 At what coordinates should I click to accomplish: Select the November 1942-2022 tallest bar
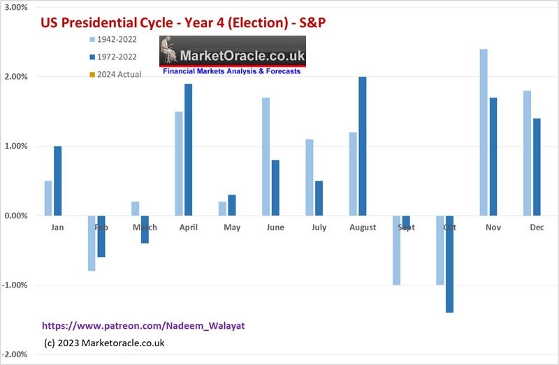(x=484, y=132)
